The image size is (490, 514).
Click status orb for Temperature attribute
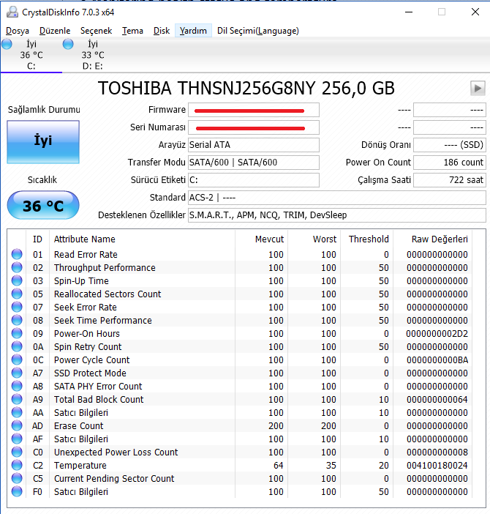[x=17, y=465]
